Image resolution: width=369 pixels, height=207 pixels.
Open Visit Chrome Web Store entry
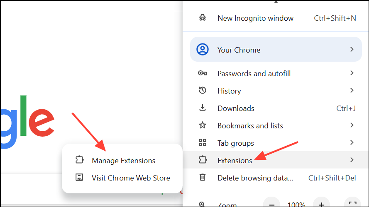[x=131, y=178]
